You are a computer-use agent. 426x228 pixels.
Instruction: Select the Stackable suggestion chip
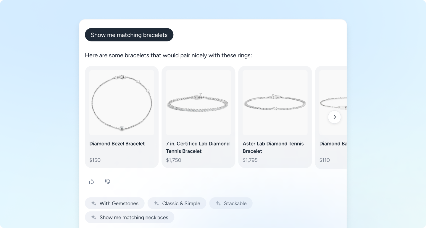[231, 203]
